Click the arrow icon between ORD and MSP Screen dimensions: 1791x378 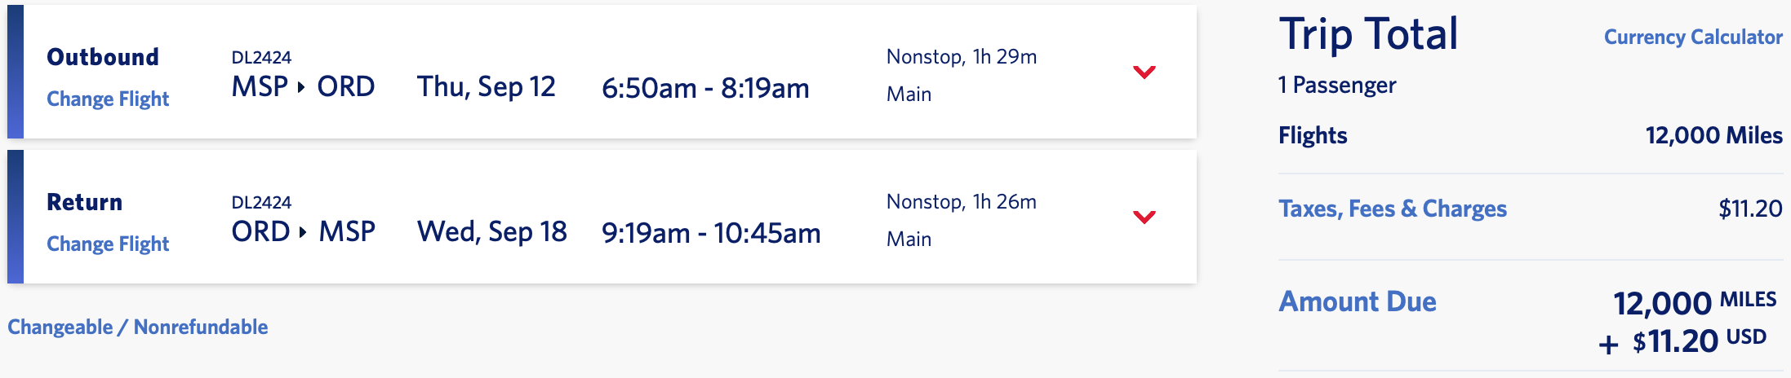[x=303, y=232]
